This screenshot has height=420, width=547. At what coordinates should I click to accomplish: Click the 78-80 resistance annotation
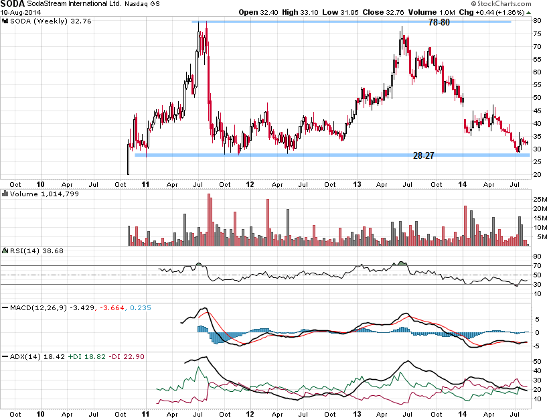439,22
